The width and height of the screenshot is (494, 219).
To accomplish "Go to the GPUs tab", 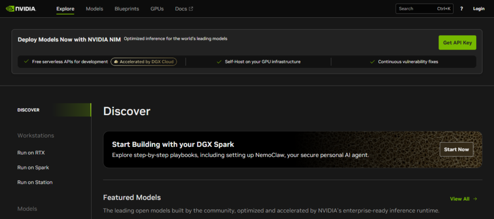I will click(x=157, y=9).
